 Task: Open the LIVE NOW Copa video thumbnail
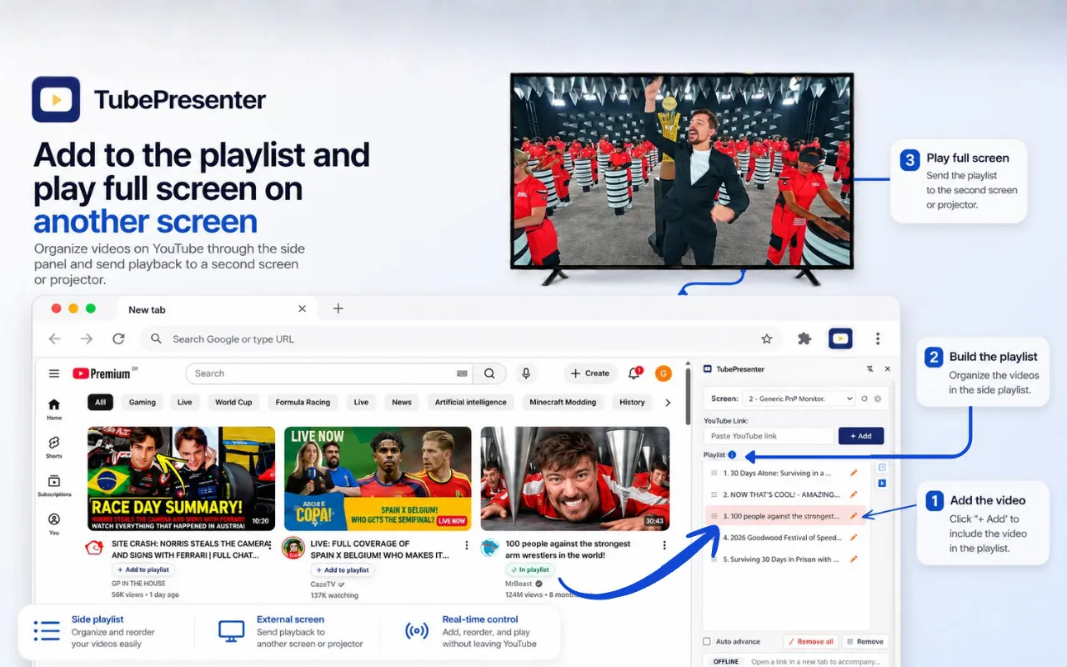[378, 479]
